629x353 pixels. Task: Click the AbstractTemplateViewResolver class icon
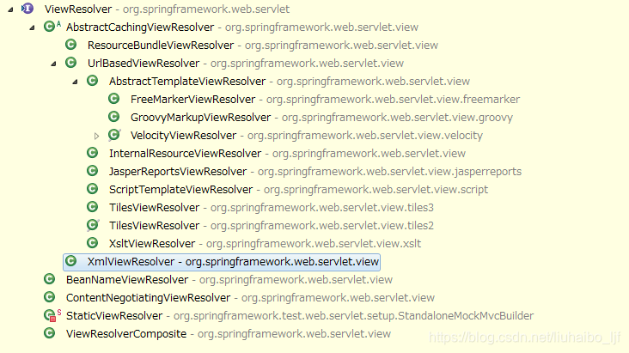click(x=92, y=81)
